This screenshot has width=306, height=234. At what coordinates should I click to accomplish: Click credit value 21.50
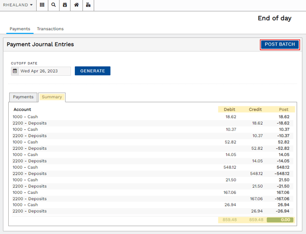[258, 186]
